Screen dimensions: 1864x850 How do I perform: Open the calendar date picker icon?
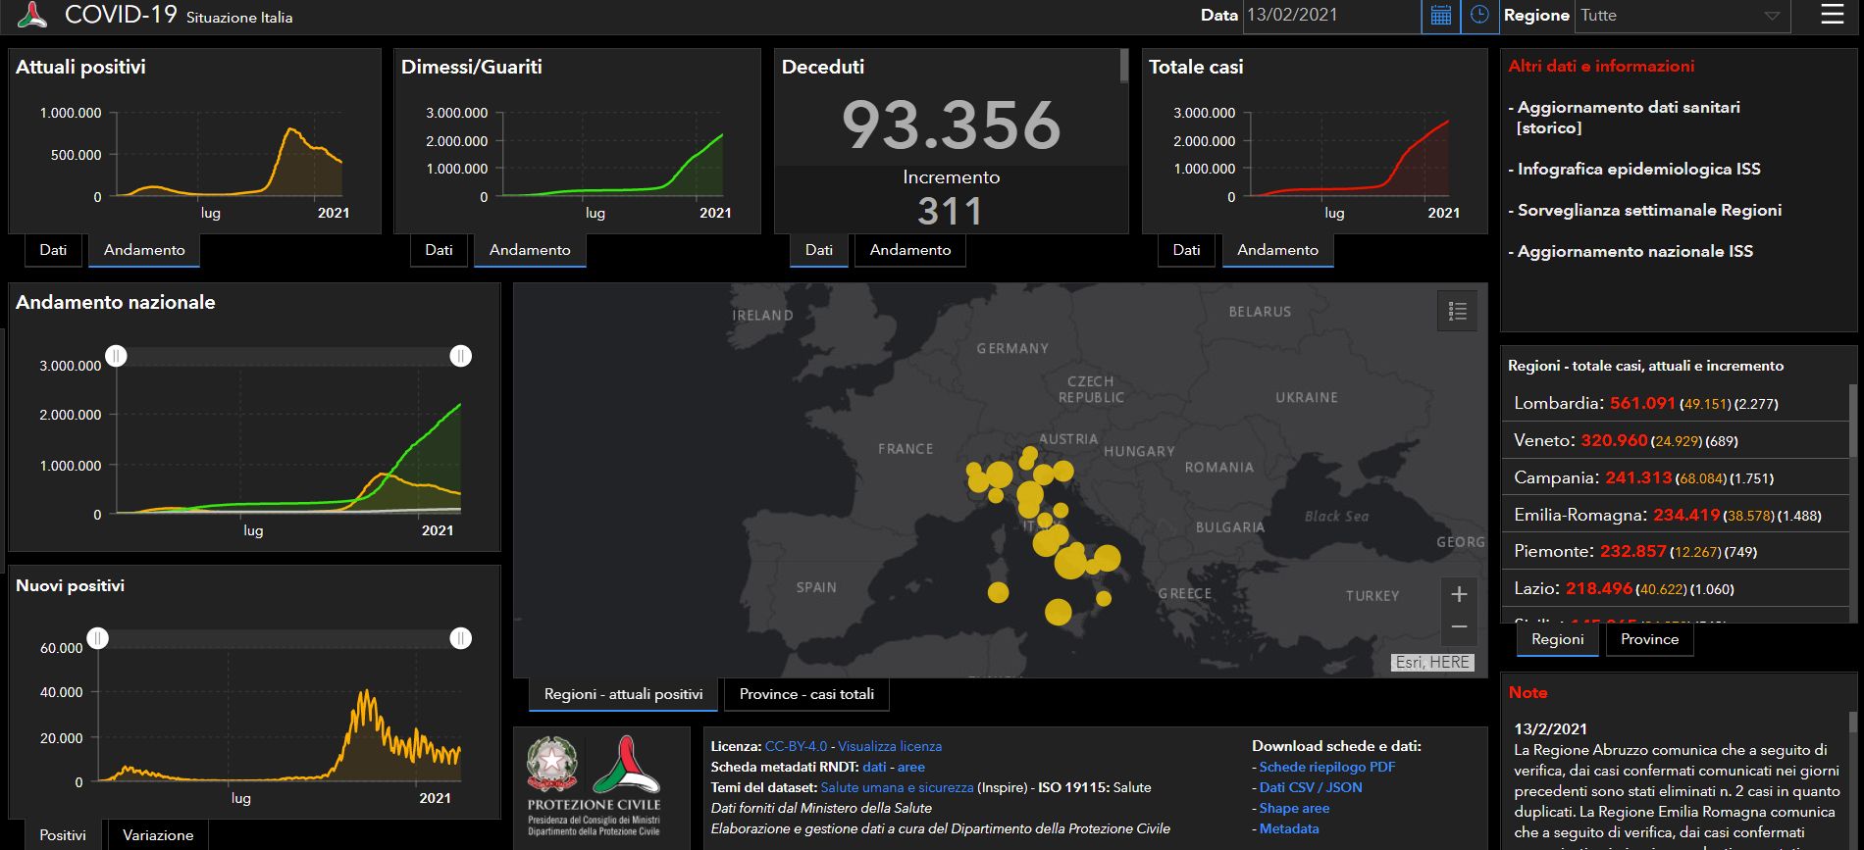coord(1440,16)
